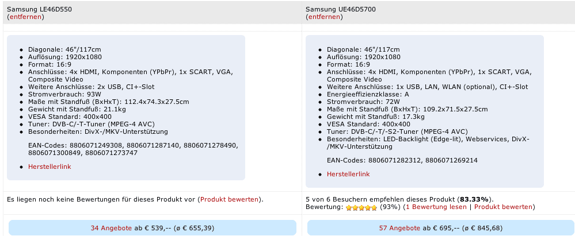Image resolution: width=575 pixels, height=236 pixels.
Task: Open the 57 Angebote link
Action: 399,228
